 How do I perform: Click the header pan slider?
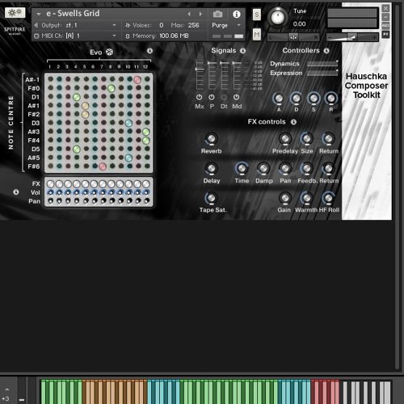pyautogui.click(x=293, y=37)
